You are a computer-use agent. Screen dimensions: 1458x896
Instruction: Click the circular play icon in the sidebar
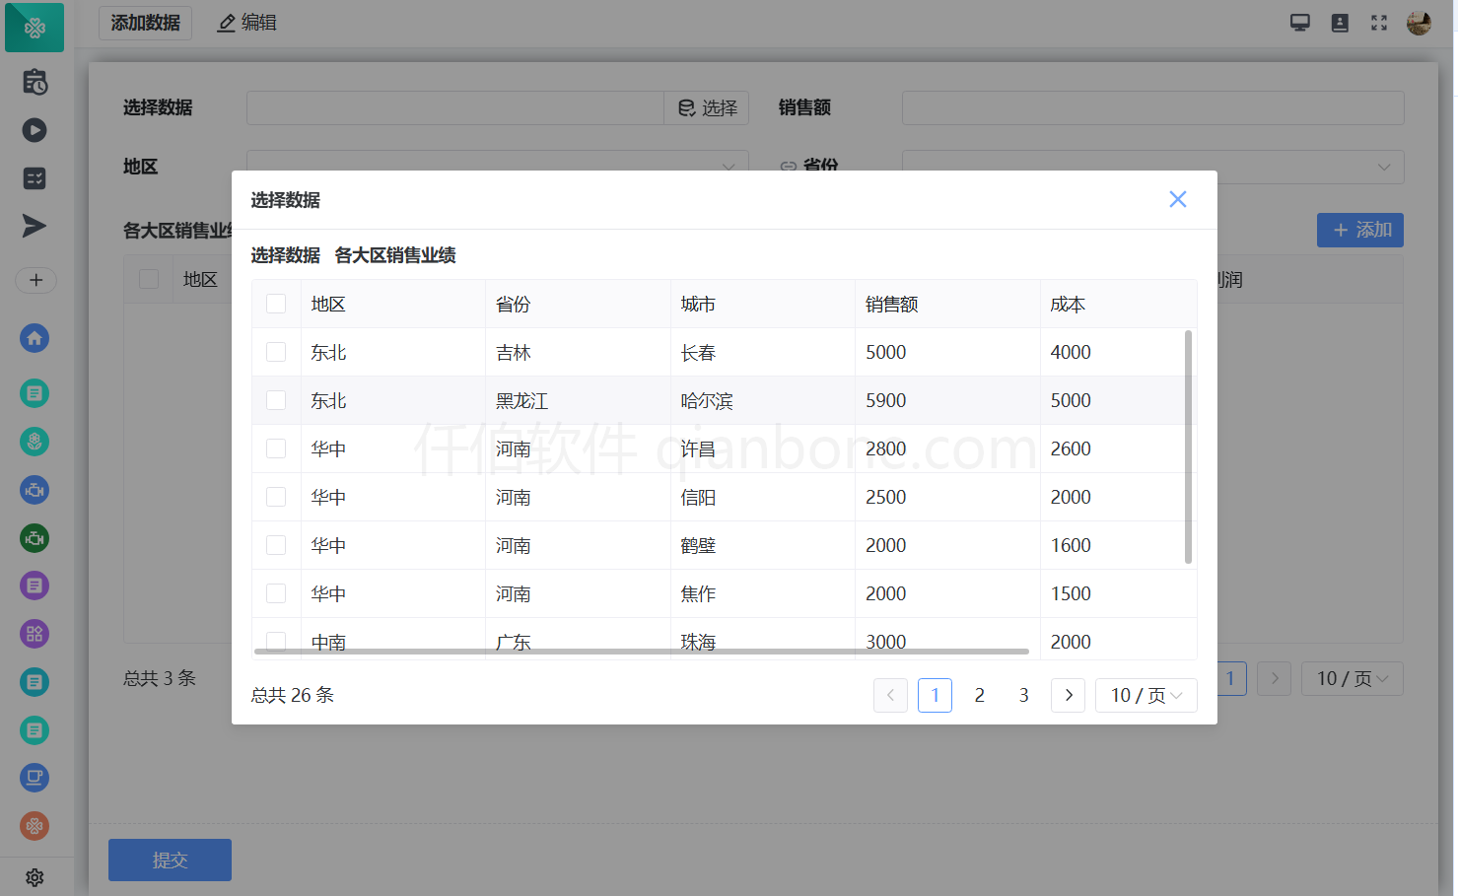(x=35, y=129)
